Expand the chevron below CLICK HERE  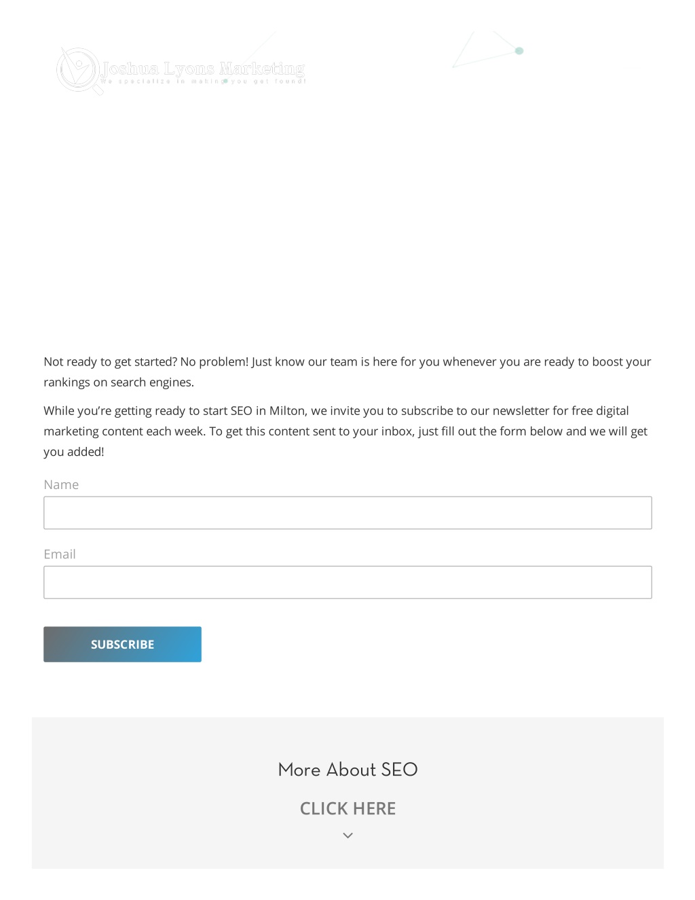(347, 835)
